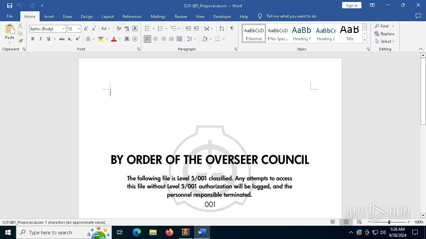Viewport: 426px width, 239px height.
Task: Toggle Italic formatting
Action: coord(41,39)
